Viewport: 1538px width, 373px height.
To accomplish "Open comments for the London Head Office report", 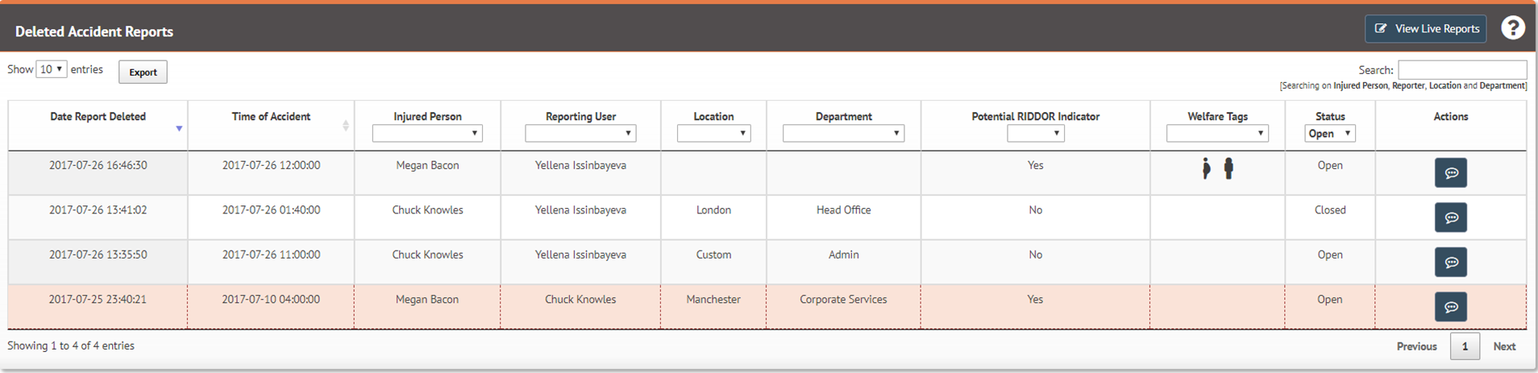I will click(x=1450, y=218).
